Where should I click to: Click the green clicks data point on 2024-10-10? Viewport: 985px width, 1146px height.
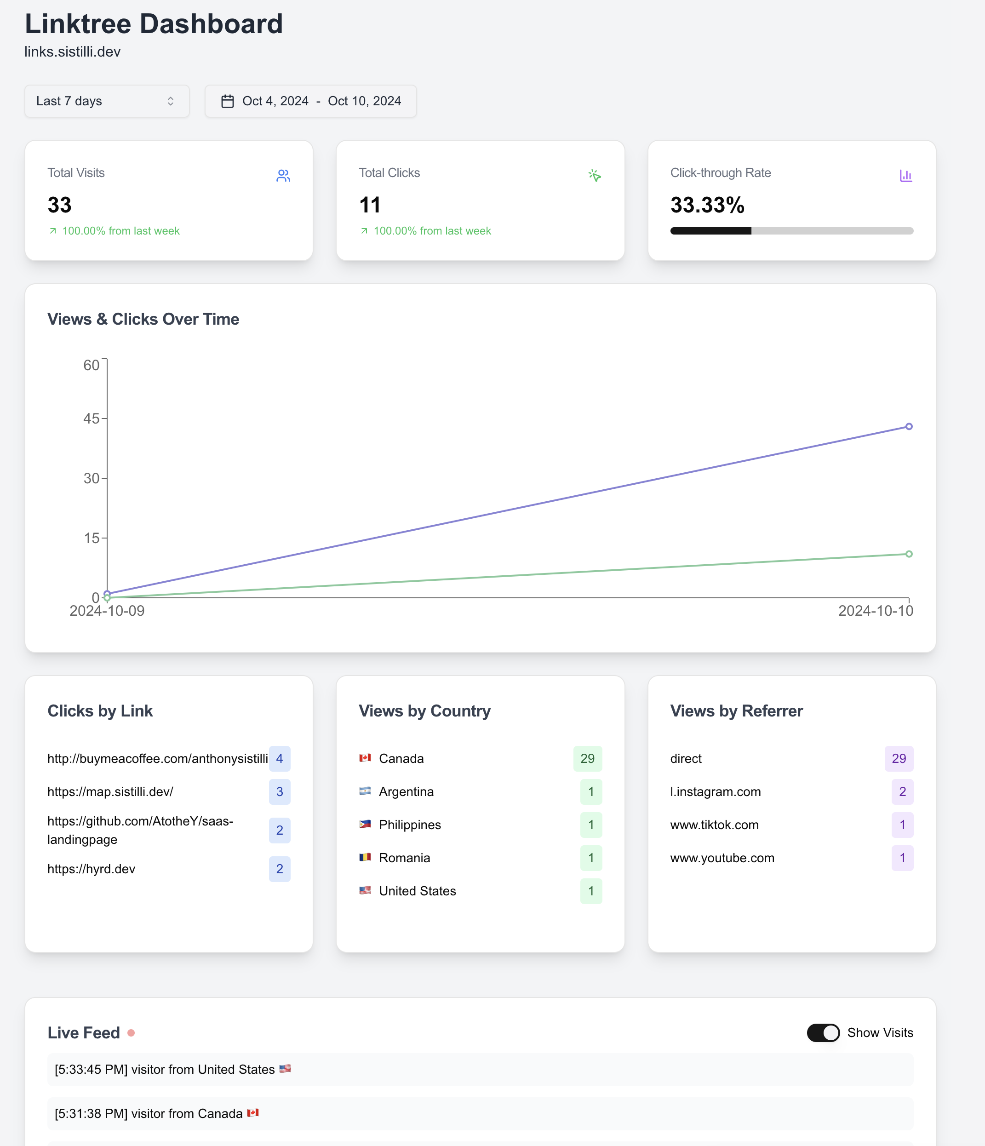909,554
